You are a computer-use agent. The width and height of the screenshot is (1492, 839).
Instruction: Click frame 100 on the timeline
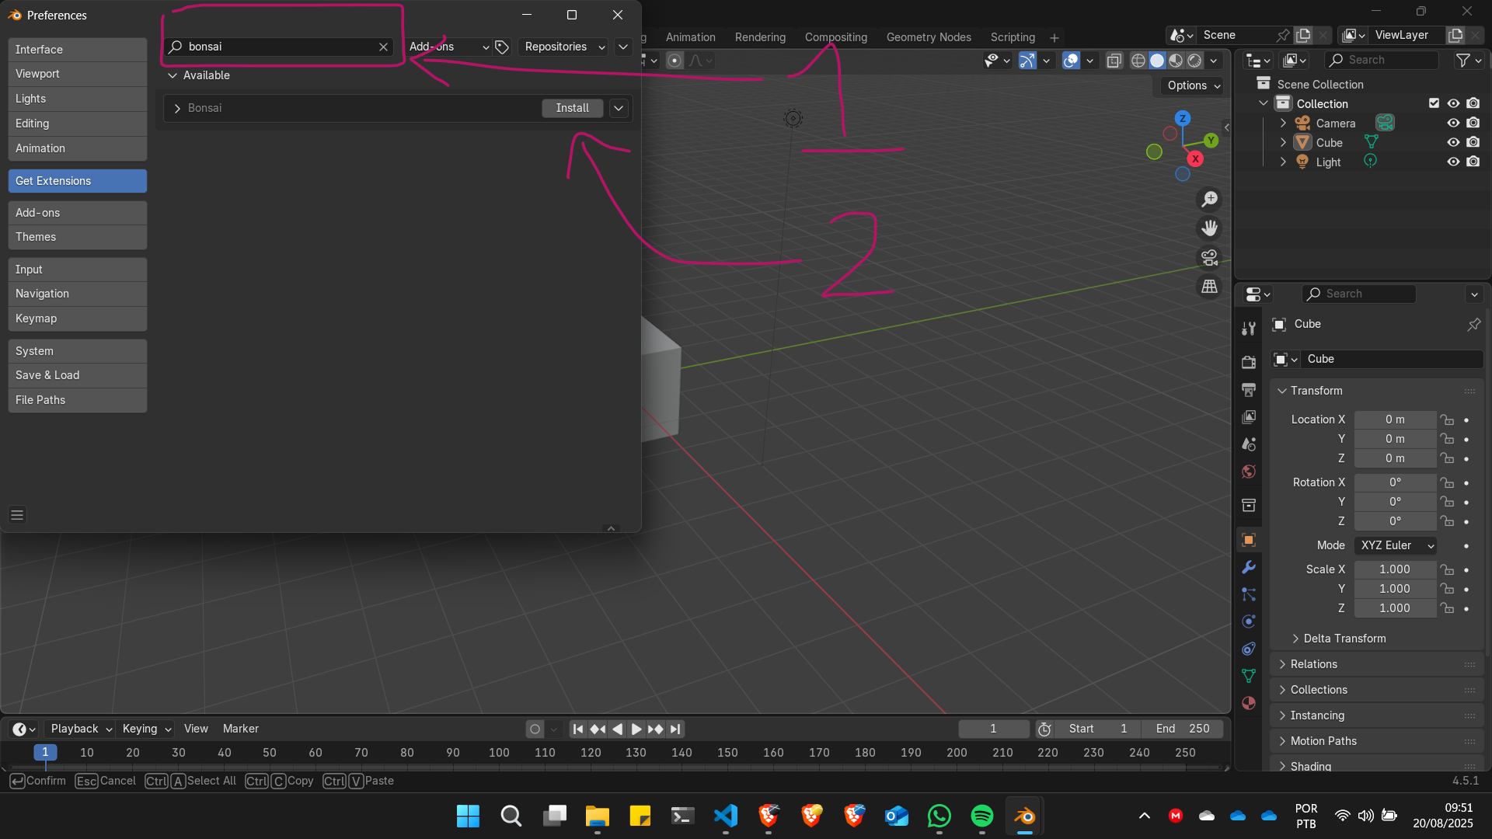(499, 752)
